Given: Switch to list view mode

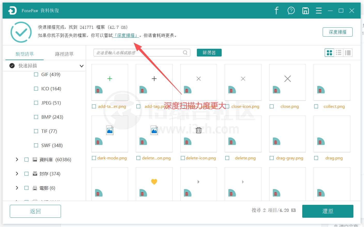Looking at the screenshot, I should coord(338,52).
